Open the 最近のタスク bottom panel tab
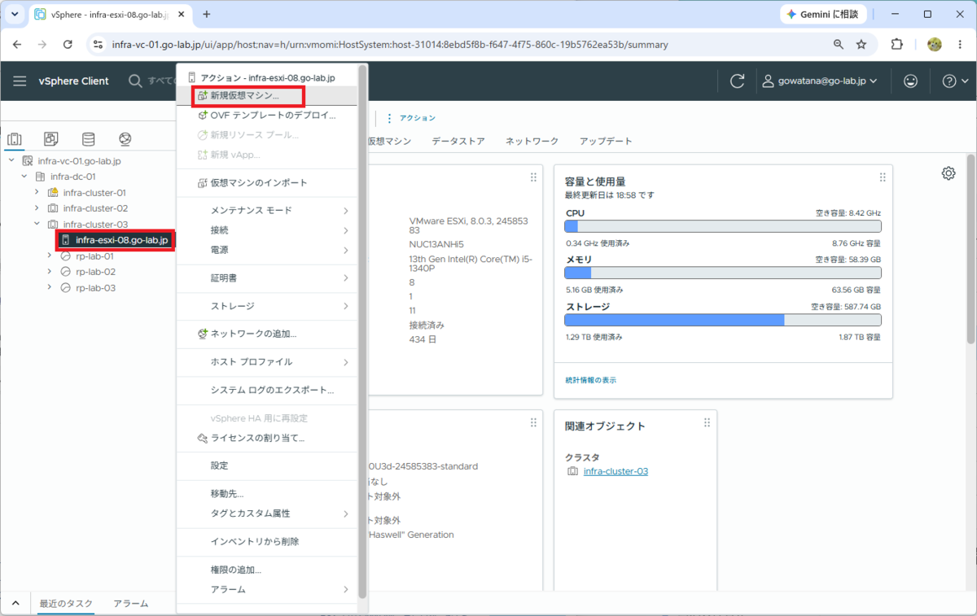Image resolution: width=977 pixels, height=616 pixels. 66,604
